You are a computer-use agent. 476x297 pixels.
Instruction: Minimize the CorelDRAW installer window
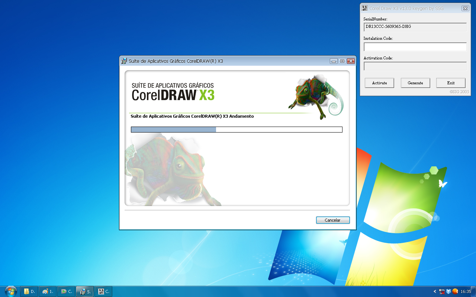tap(334, 61)
